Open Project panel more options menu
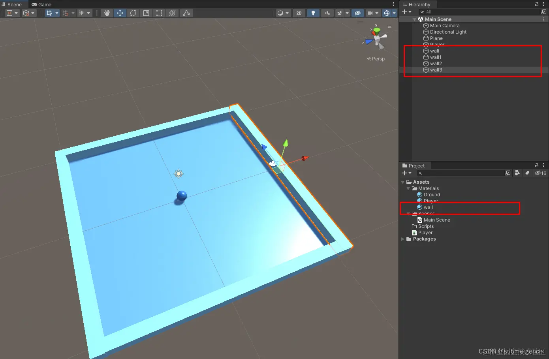The height and width of the screenshot is (359, 549). [x=543, y=165]
